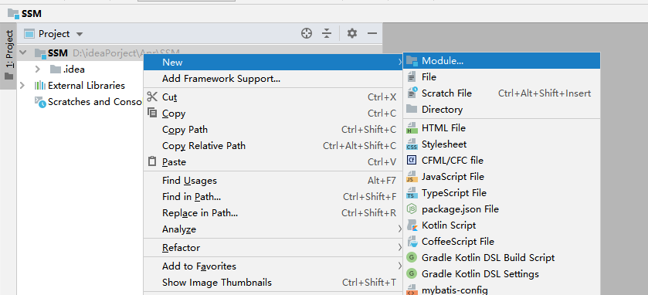Select Show Image Thumbnails
648x295 pixels.
tap(273, 282)
